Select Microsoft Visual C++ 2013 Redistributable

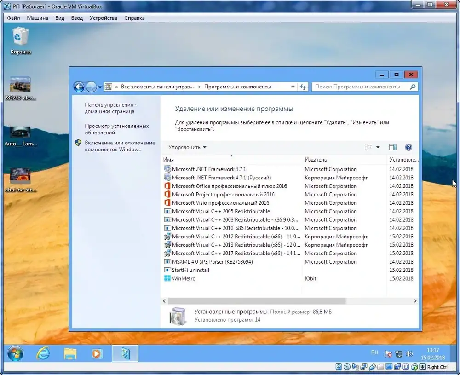pyautogui.click(x=236, y=245)
